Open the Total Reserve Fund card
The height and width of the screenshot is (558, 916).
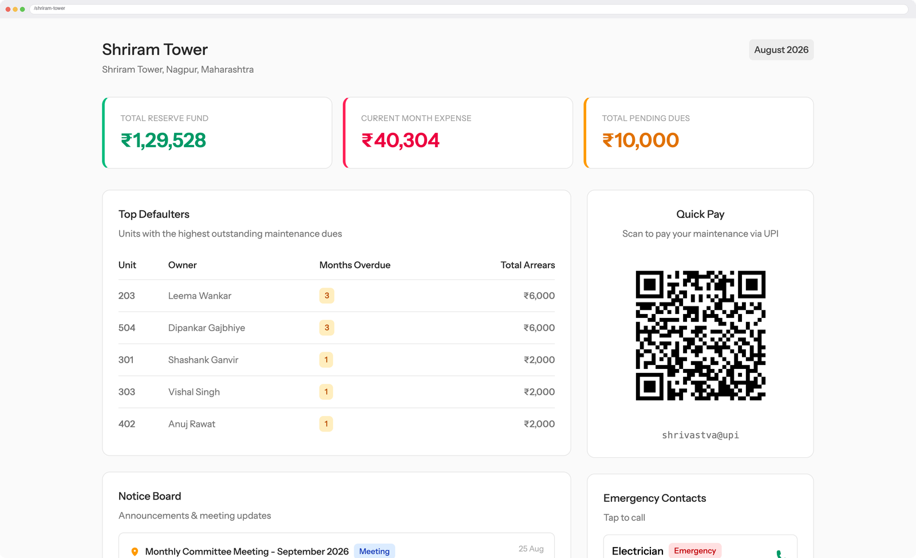pos(217,133)
